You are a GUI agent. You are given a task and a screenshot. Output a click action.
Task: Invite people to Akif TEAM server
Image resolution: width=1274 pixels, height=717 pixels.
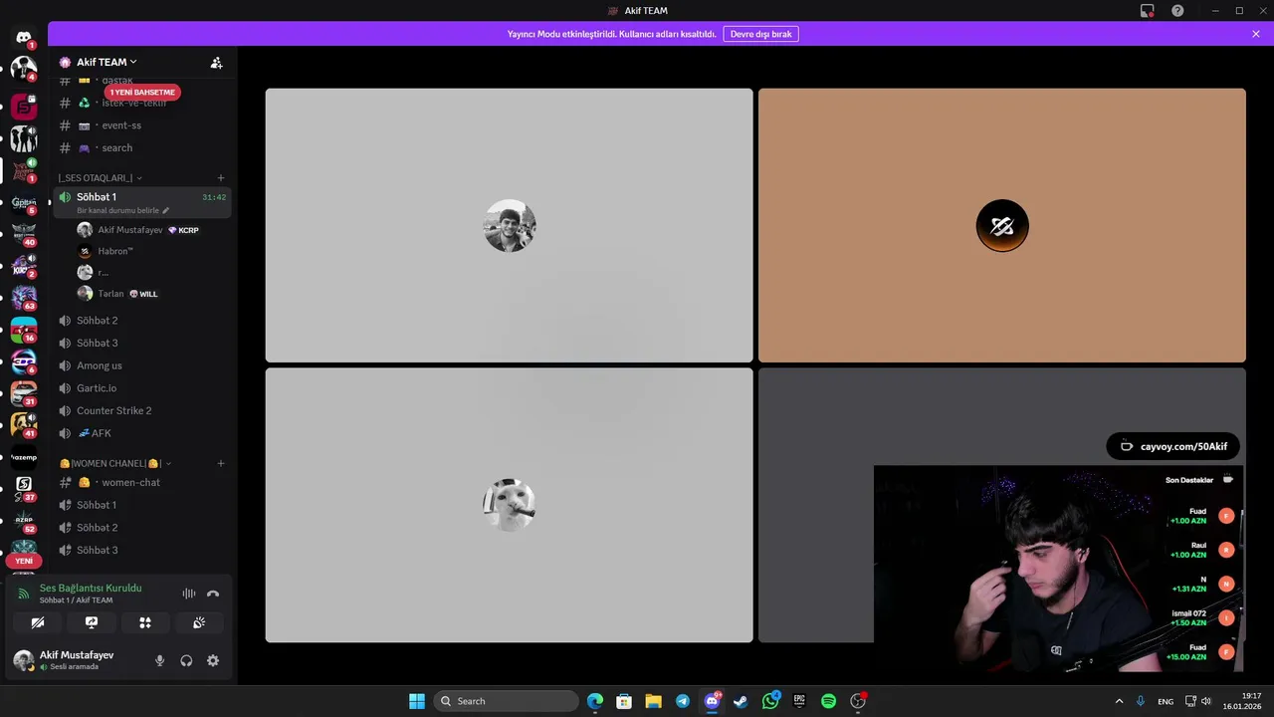point(216,62)
